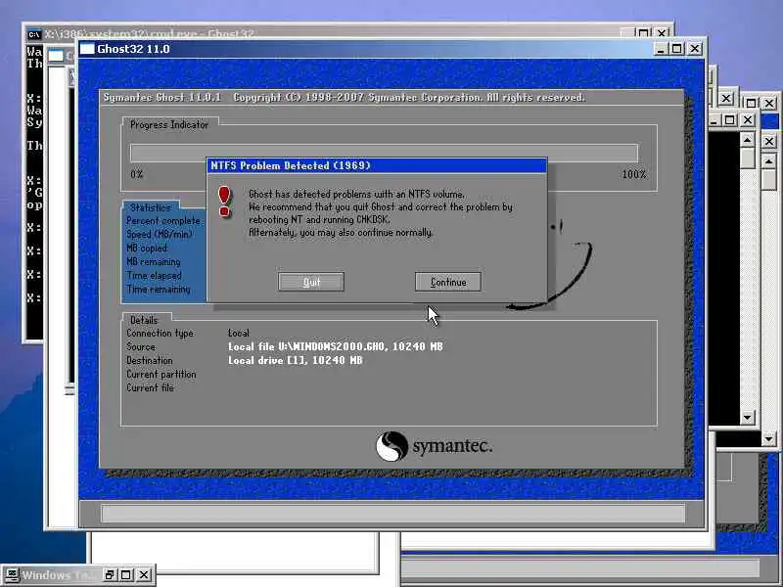This screenshot has width=783, height=587.
Task: Click the 'Progress Indicator' group label
Action: 169,125
